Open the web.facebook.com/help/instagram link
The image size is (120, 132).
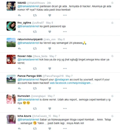[x=71, y=83]
